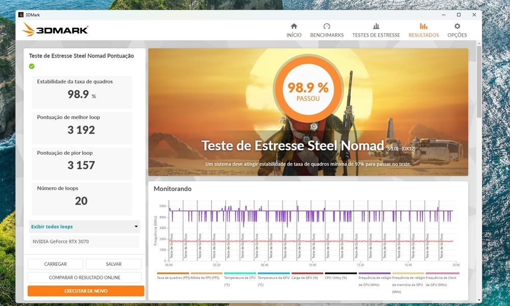Screen dimensions: 510x306
Task: Click the Teste de Estresse Steel Nomad Pontuação title
Action: 81,56
